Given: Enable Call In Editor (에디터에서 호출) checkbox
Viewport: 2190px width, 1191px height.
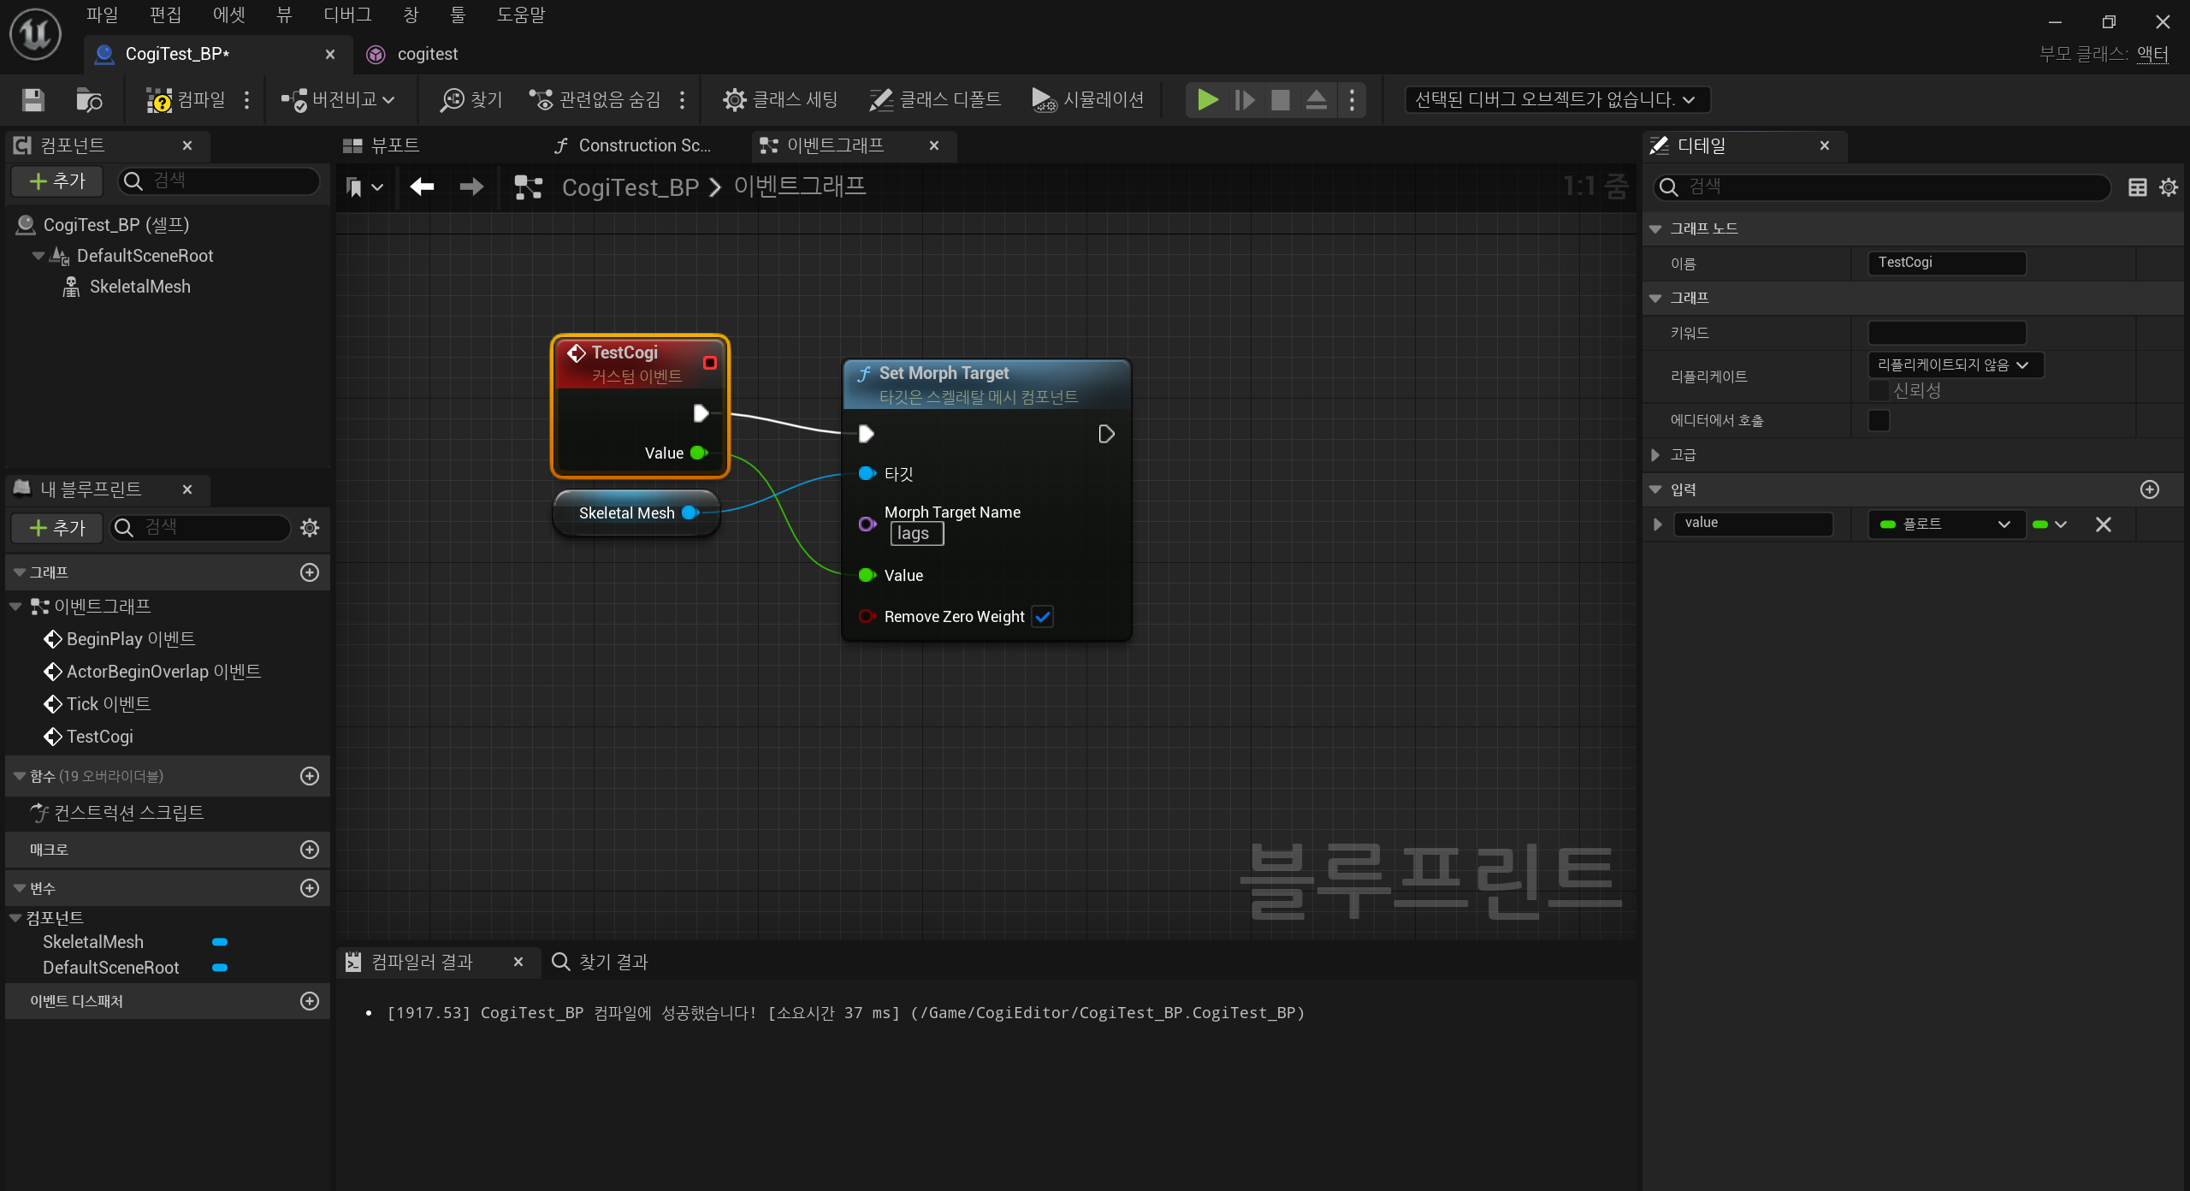Looking at the screenshot, I should 1879,420.
